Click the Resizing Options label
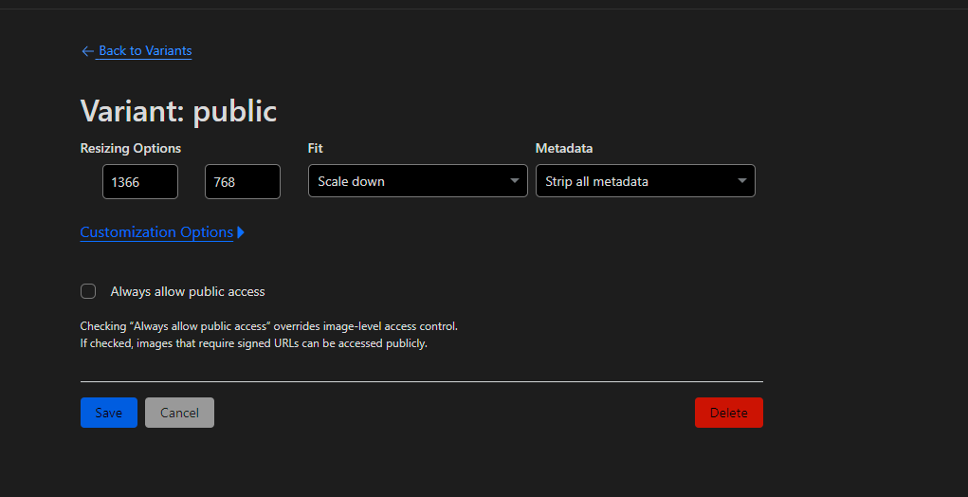Viewport: 968px width, 497px height. (x=131, y=149)
